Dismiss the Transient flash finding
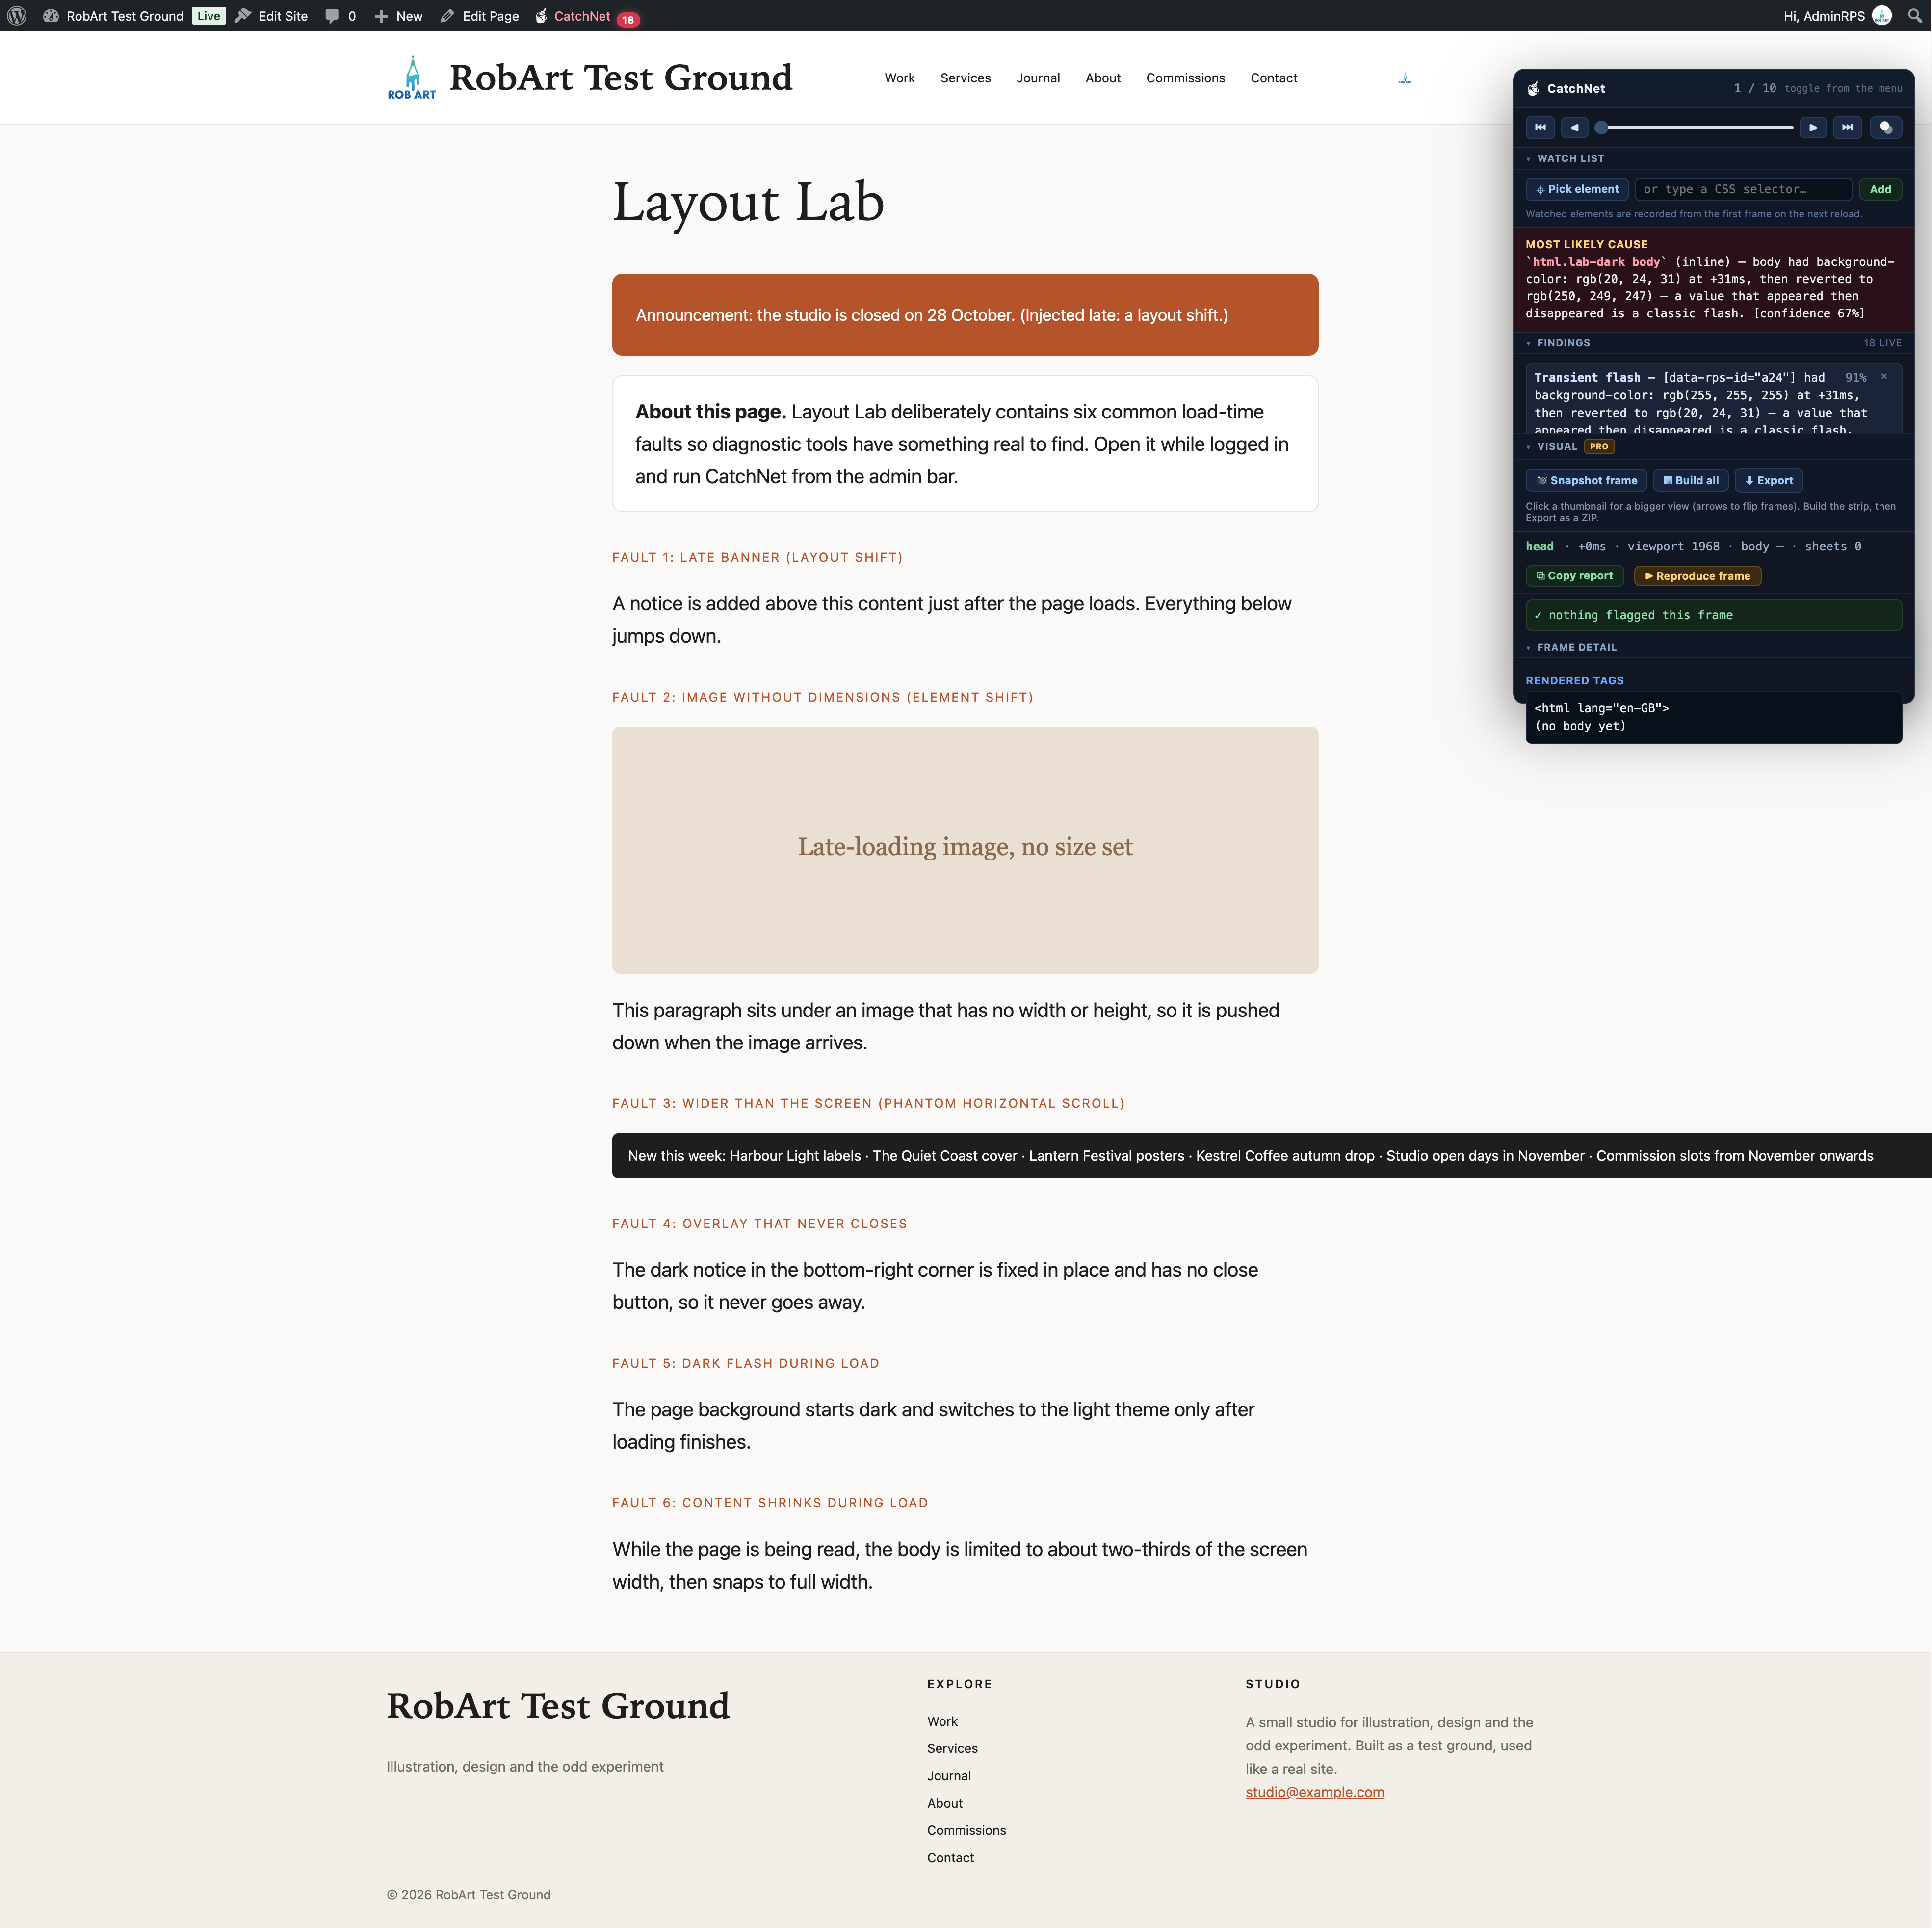 point(1884,377)
